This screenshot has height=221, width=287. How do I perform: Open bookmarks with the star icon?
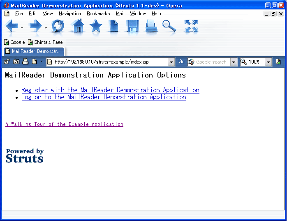[95, 26]
